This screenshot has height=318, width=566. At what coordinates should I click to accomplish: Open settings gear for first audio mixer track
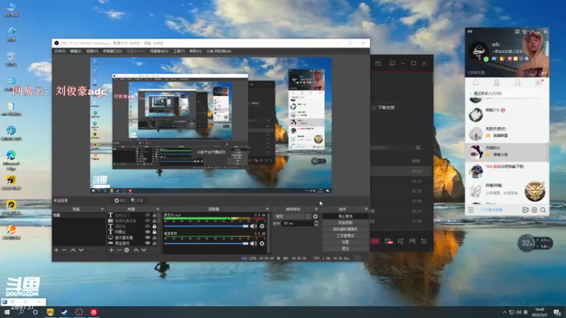[262, 226]
